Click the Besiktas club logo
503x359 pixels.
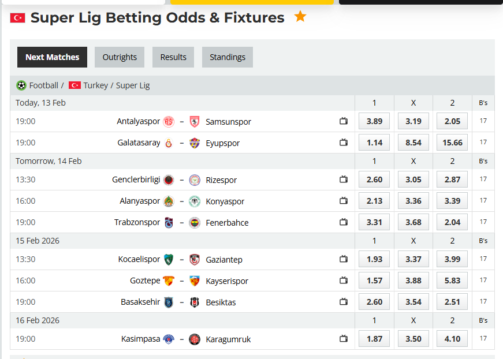click(195, 301)
